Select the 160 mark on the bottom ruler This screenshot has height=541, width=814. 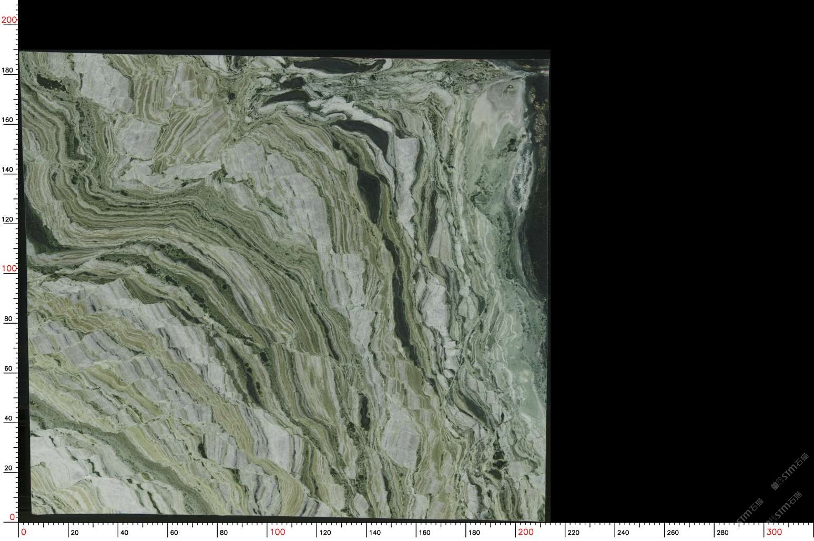click(424, 533)
